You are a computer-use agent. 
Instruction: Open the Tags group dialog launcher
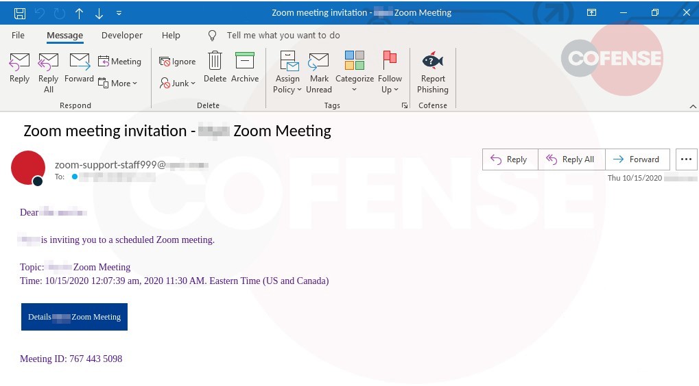[x=404, y=105]
